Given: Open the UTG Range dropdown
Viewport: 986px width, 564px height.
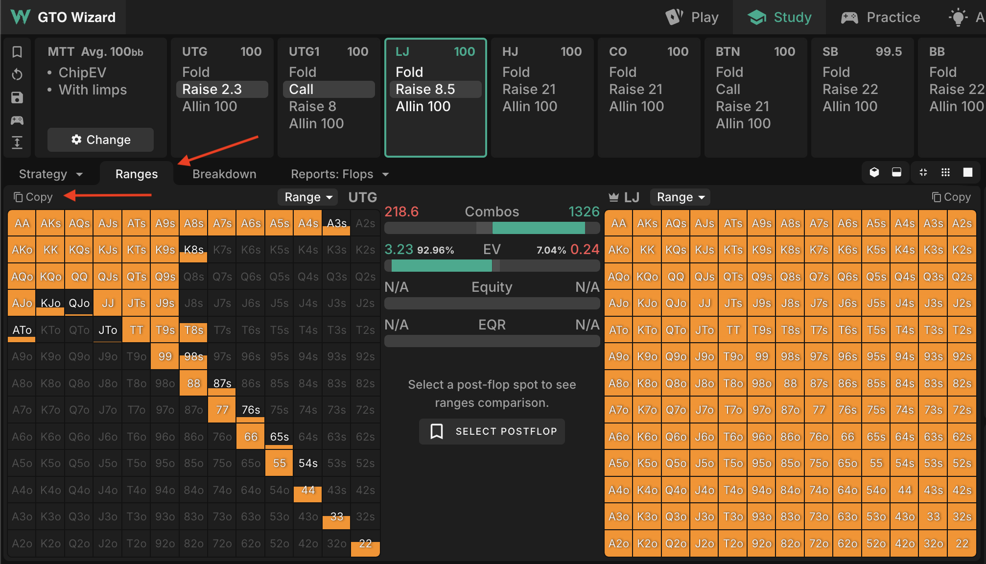Looking at the screenshot, I should [308, 197].
